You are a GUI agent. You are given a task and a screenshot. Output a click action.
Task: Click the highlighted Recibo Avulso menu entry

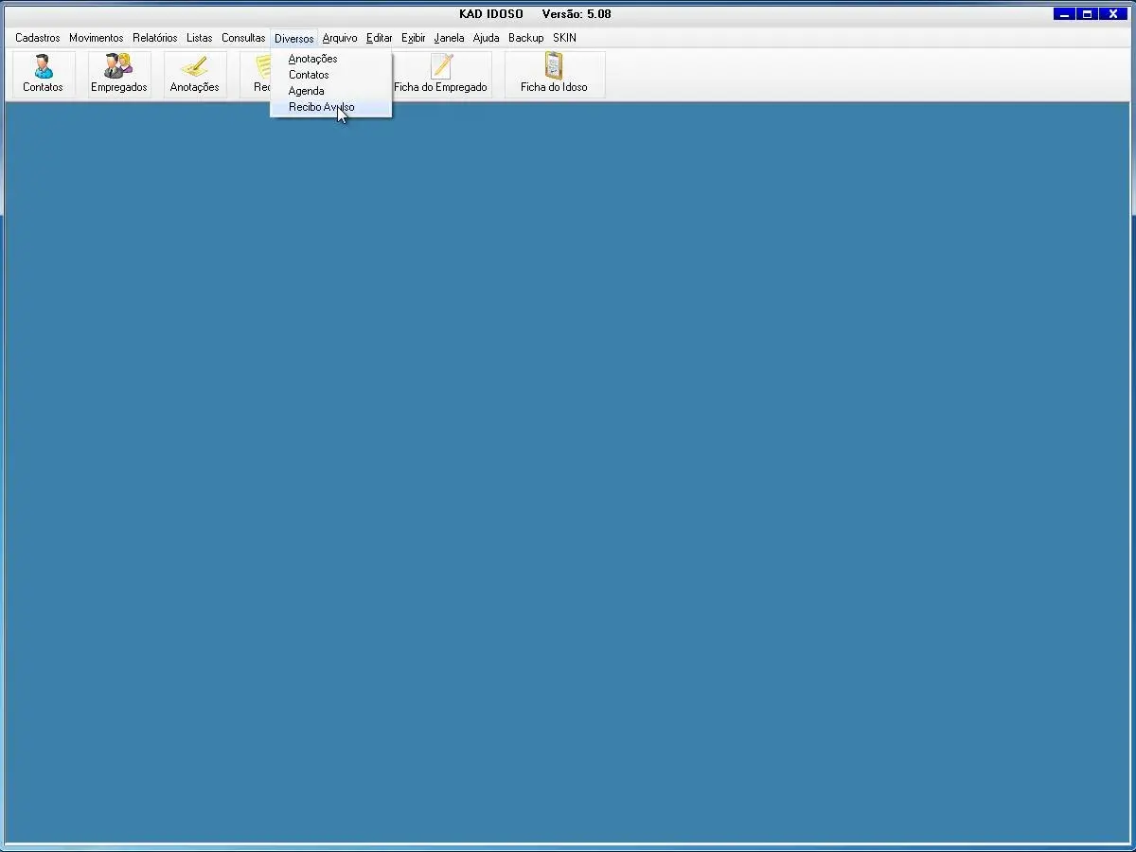(321, 107)
